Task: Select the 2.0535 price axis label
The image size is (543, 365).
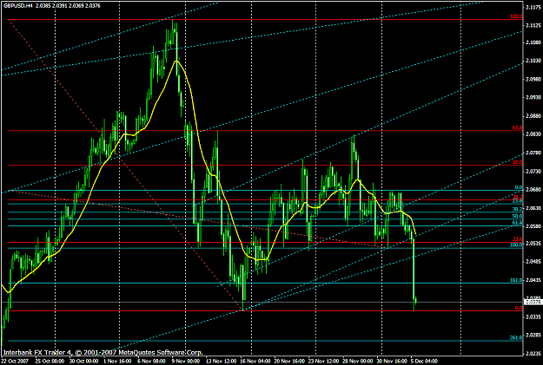Action: click(x=533, y=244)
